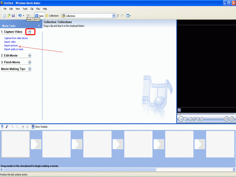Click the Split Clip icon
This screenshot has height=177, width=236.
click(226, 119)
